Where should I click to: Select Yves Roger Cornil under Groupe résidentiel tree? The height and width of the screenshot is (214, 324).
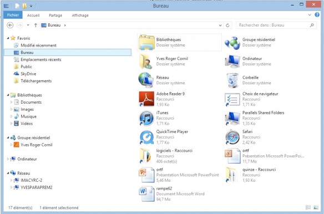(37, 145)
